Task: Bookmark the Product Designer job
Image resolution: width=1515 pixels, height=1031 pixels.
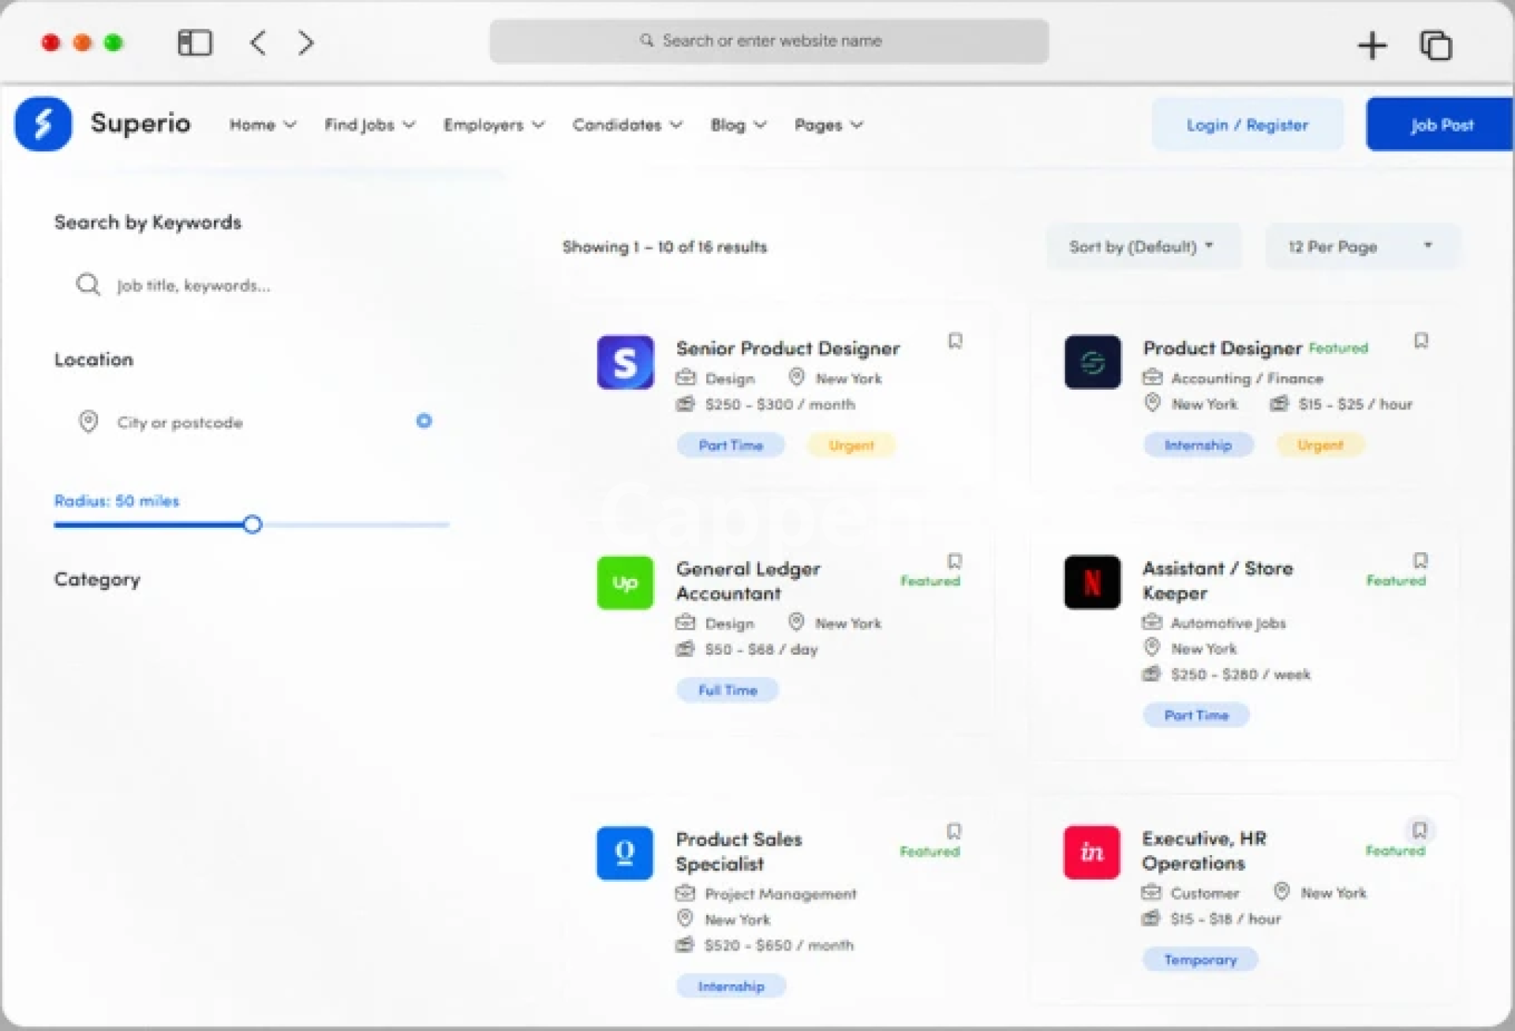Action: click(1421, 341)
